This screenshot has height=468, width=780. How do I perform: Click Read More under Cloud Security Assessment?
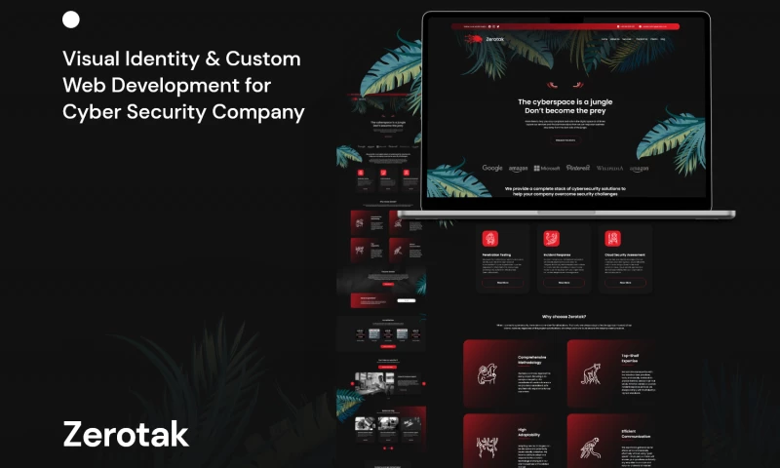[x=625, y=283]
